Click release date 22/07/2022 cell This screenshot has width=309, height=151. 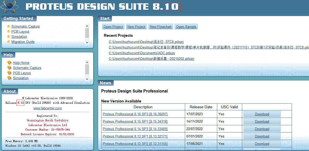201,129
